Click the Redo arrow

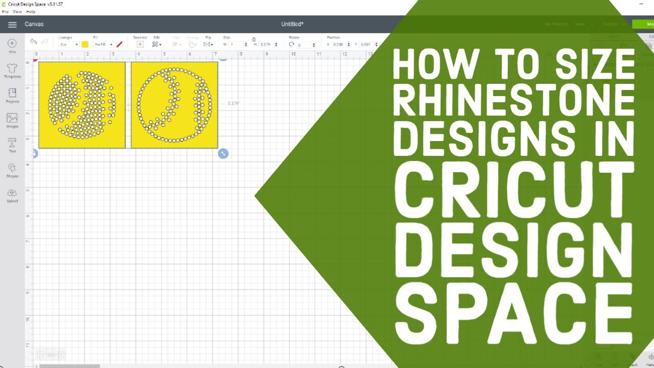pos(45,41)
